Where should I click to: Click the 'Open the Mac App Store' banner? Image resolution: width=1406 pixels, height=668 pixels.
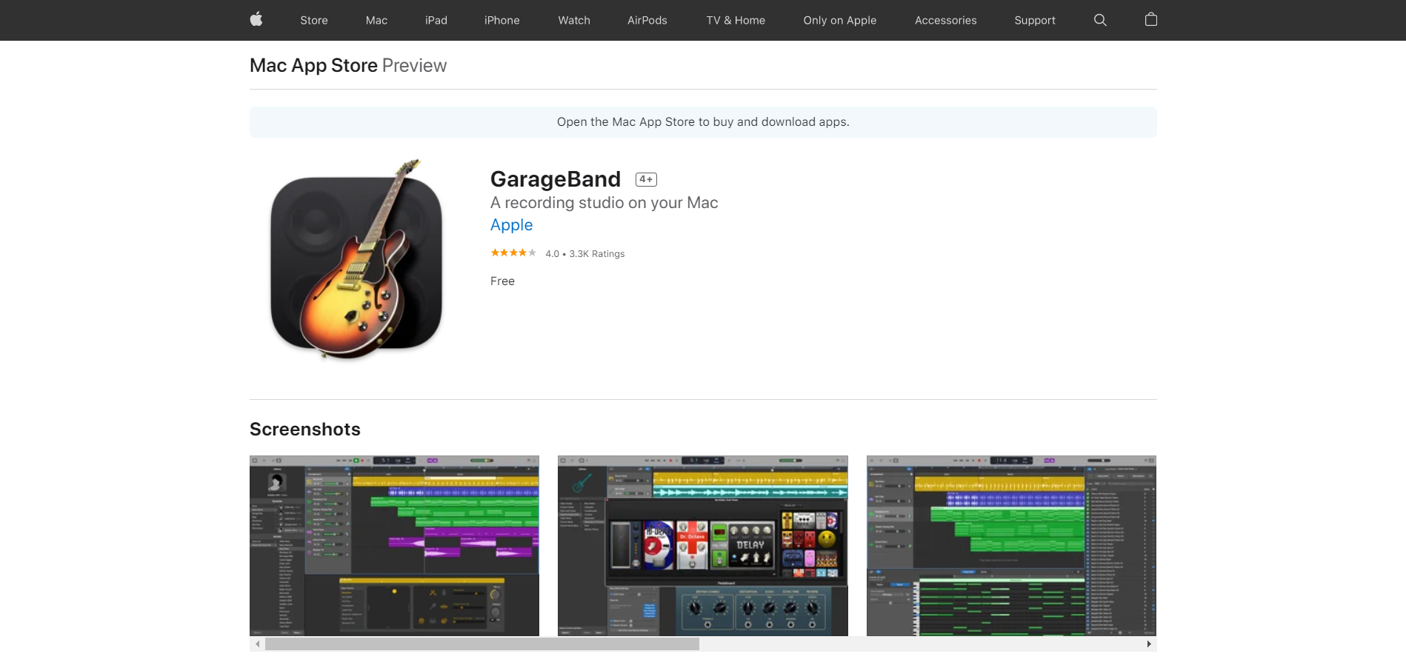[x=703, y=122]
